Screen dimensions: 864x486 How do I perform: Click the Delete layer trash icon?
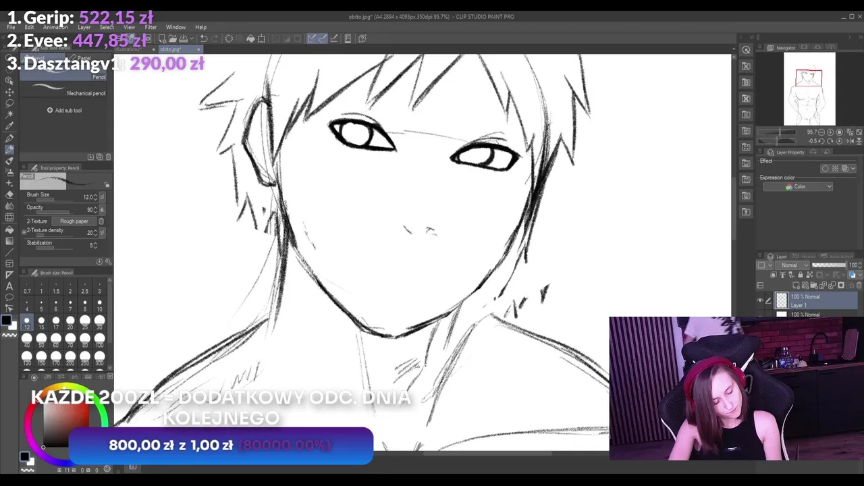pos(859,285)
